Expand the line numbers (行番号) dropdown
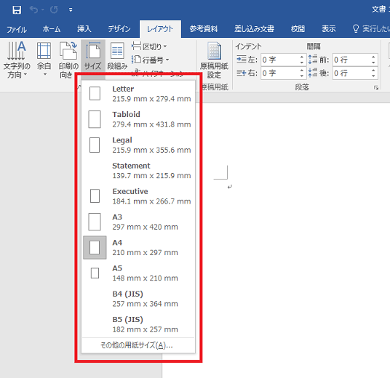Image resolution: width=390 pixels, height=378 pixels. (x=150, y=60)
